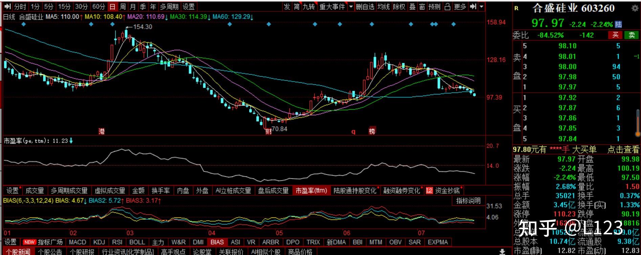Select the 60分 period
641x255 pixels.
click(x=98, y=6)
